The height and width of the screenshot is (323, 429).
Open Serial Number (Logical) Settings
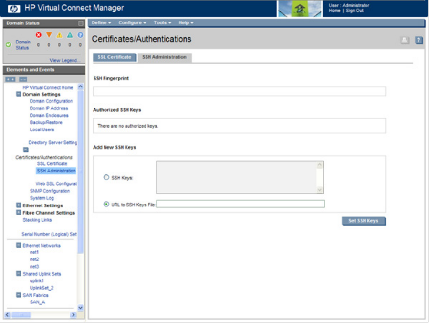point(49,234)
